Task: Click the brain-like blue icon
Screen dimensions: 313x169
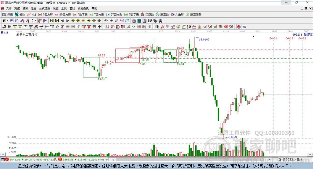Action: (x=127, y=21)
